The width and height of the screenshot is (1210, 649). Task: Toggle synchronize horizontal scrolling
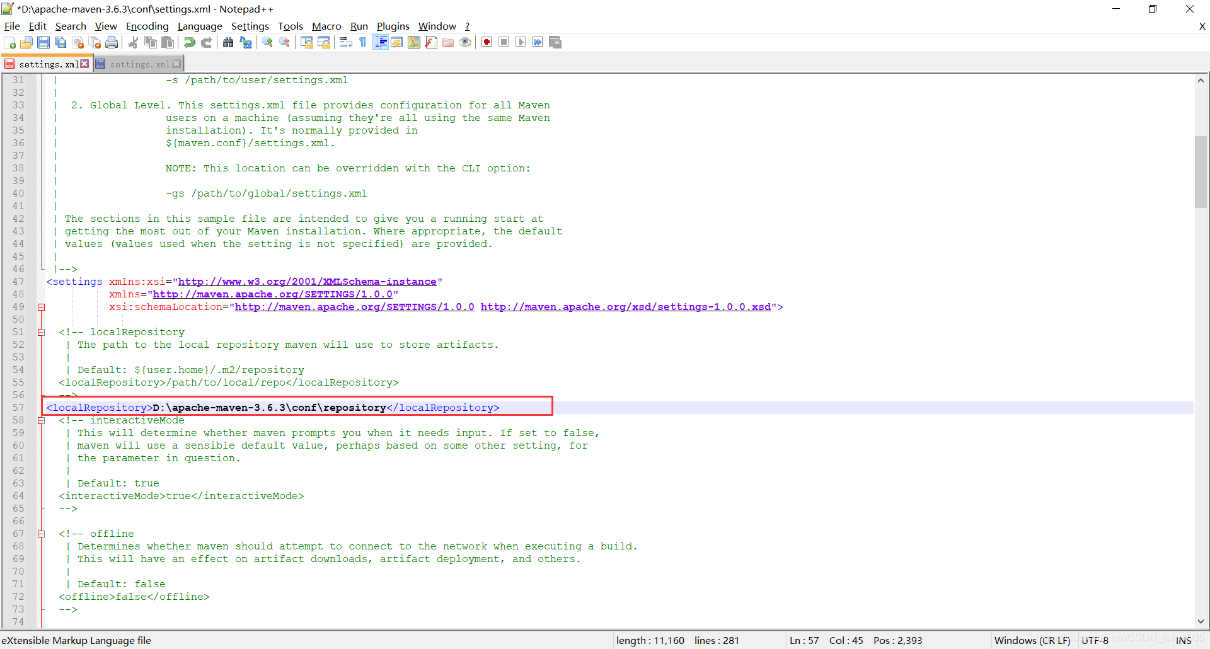[324, 42]
